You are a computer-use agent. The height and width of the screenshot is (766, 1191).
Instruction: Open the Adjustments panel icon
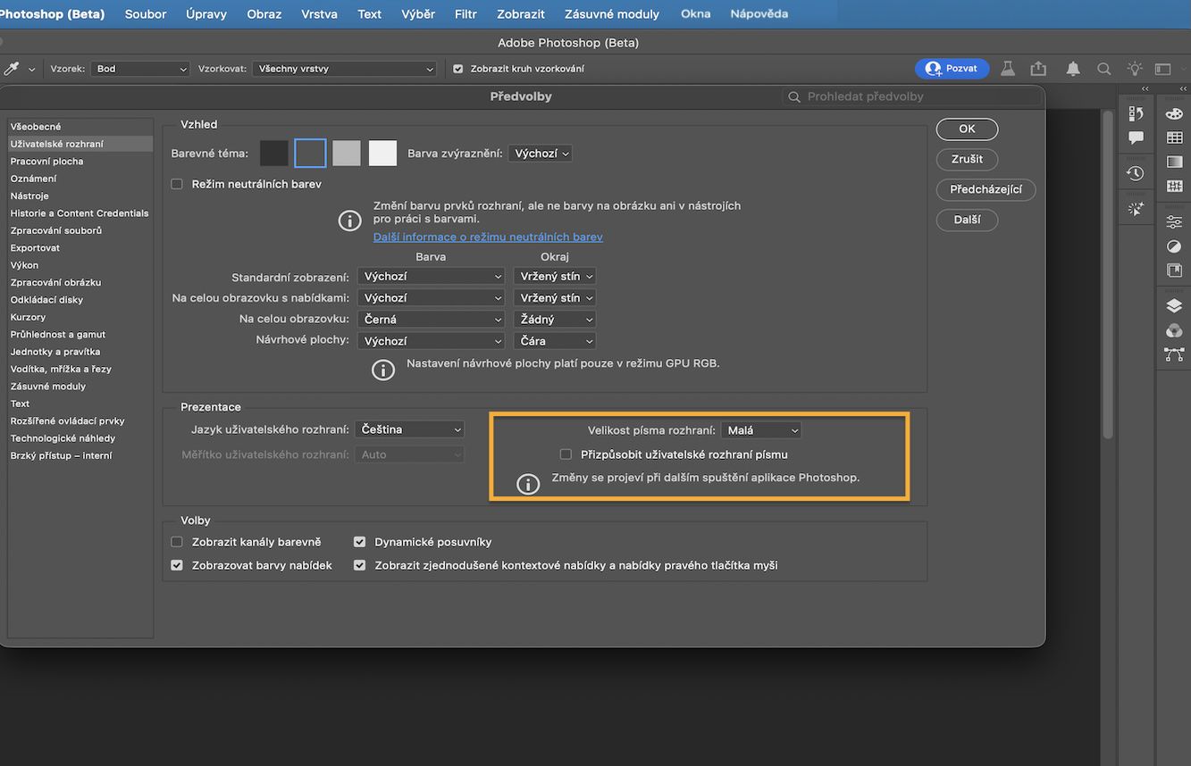coord(1173,246)
